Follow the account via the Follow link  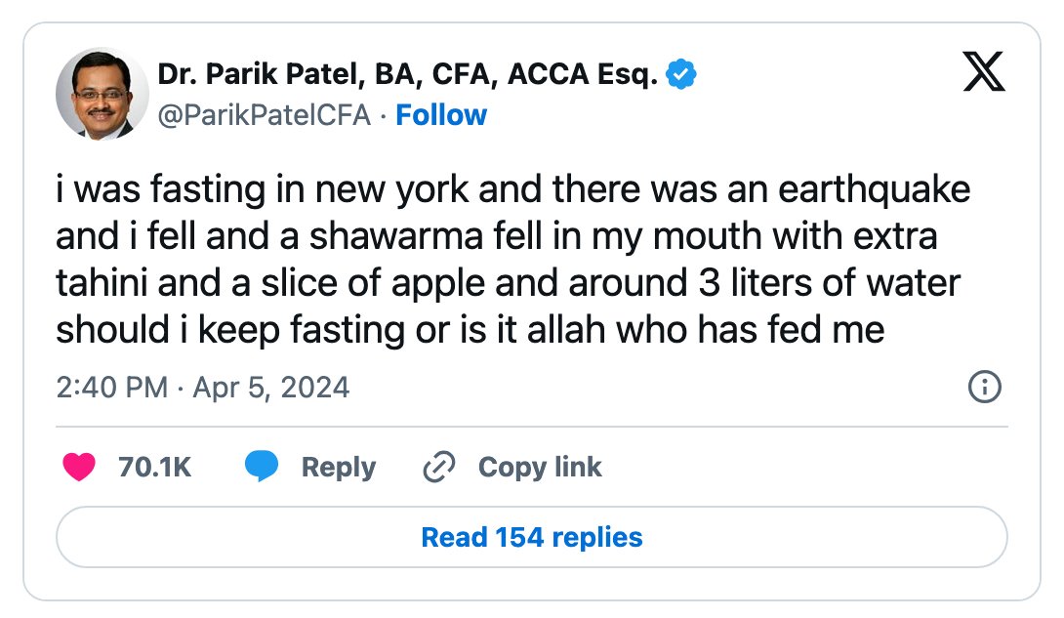[x=441, y=115]
